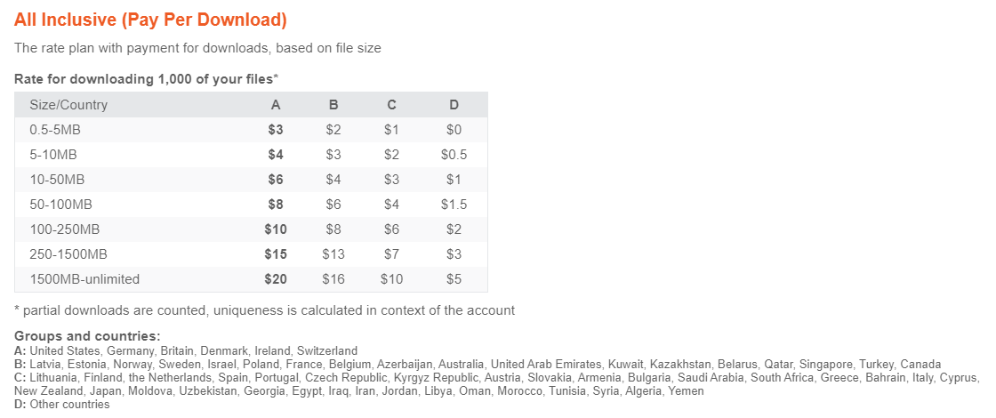Viewport: 996px width, 418px height.
Task: Click column header D in the rate table
Action: tap(454, 105)
